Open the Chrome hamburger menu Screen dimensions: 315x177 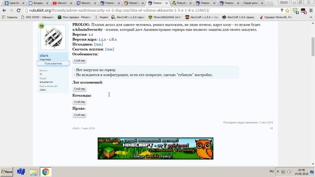311,10
